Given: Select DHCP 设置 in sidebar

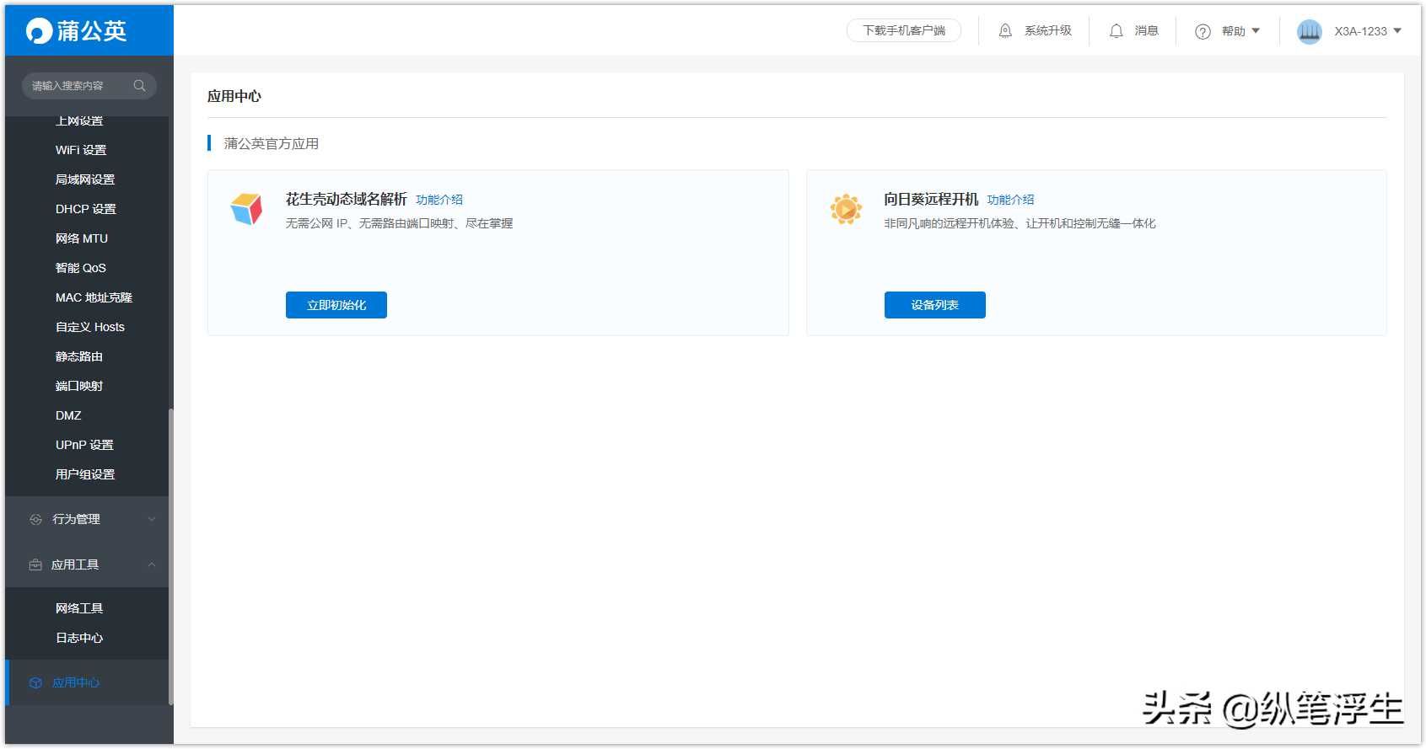Looking at the screenshot, I should (86, 209).
